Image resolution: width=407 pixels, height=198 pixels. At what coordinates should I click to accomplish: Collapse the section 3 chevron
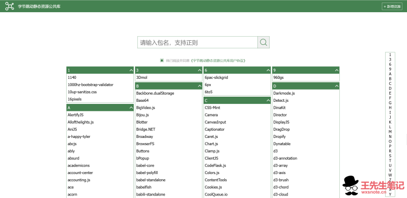(199, 70)
